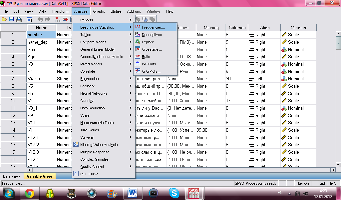Select the name_dep variable name cell
Viewport: 341px width, 200px height.
41,42
